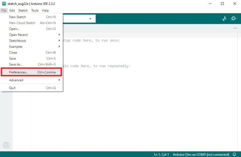Click Arduino Uno on COM5 status text
The height and width of the screenshot is (157, 241).
pyautogui.click(x=201, y=154)
